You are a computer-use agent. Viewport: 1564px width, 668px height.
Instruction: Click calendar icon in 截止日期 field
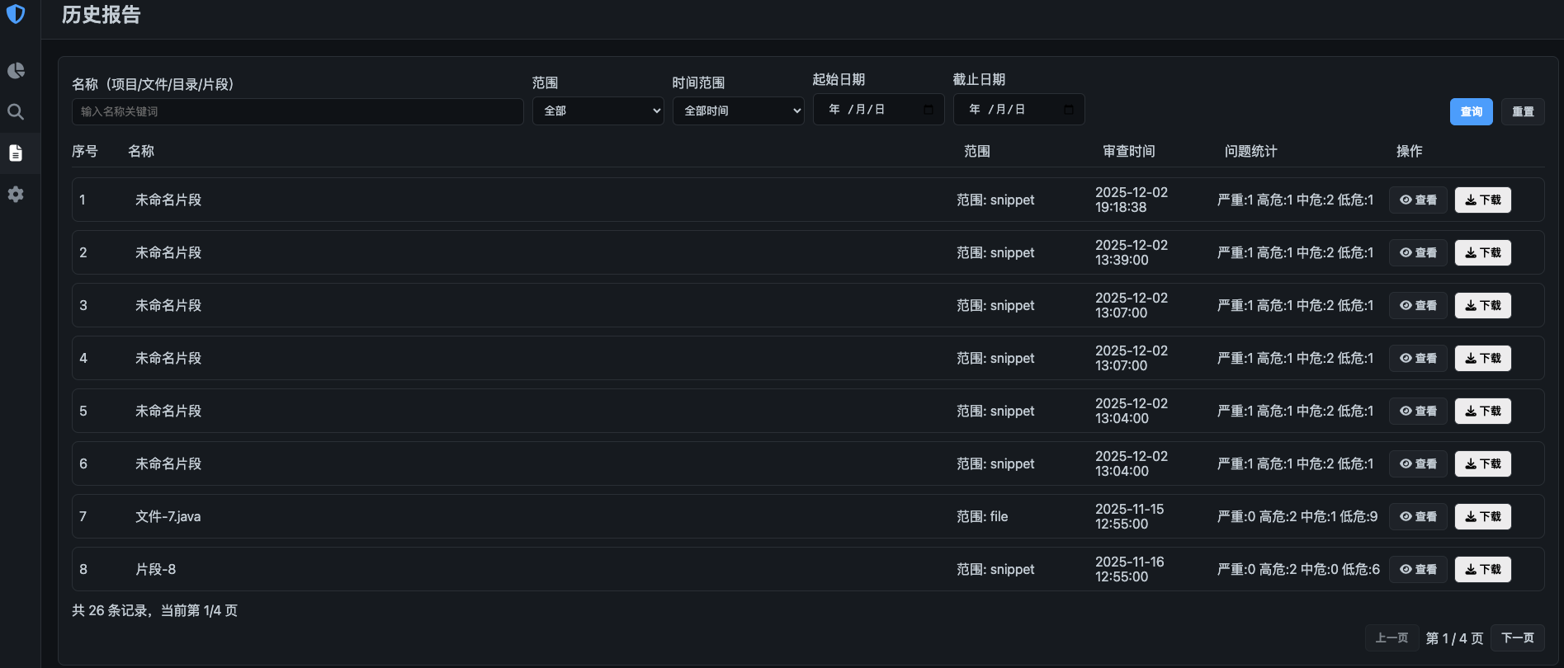click(1069, 110)
